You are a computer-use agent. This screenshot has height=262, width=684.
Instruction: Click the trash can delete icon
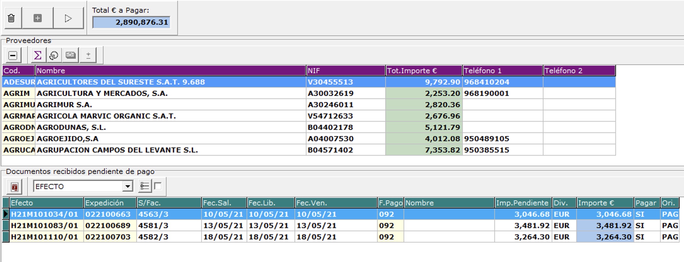[x=11, y=18]
